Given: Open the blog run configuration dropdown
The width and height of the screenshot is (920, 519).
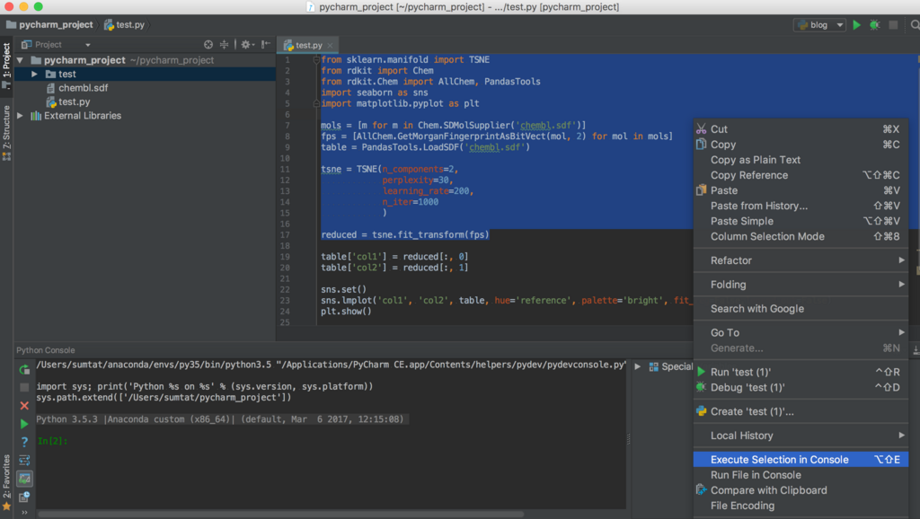Looking at the screenshot, I should coord(819,24).
